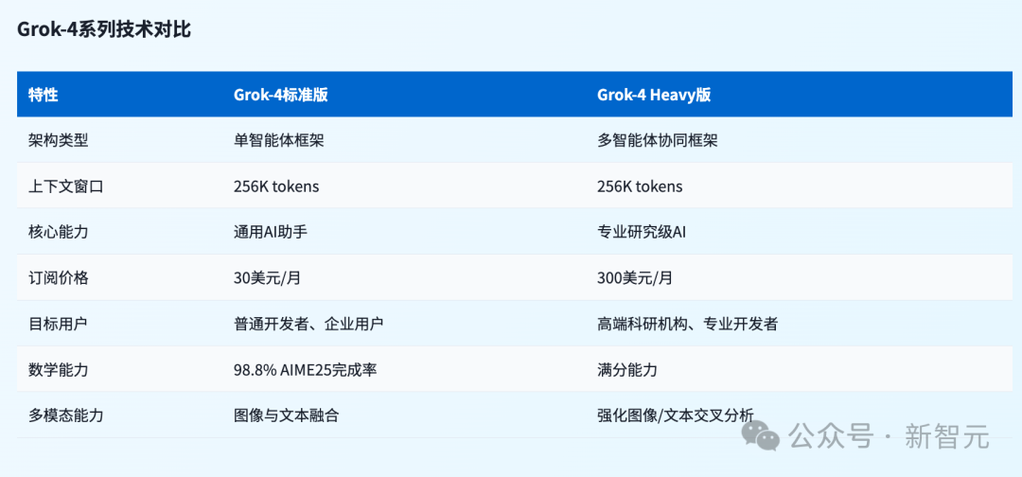1022x477 pixels.
Task: Click the '单智能体框架' cell
Action: (x=278, y=141)
